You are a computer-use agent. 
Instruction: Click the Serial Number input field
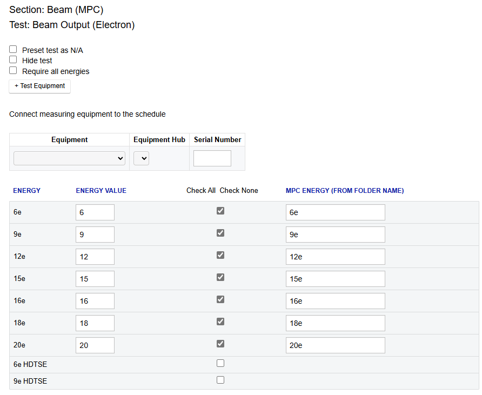click(x=212, y=158)
